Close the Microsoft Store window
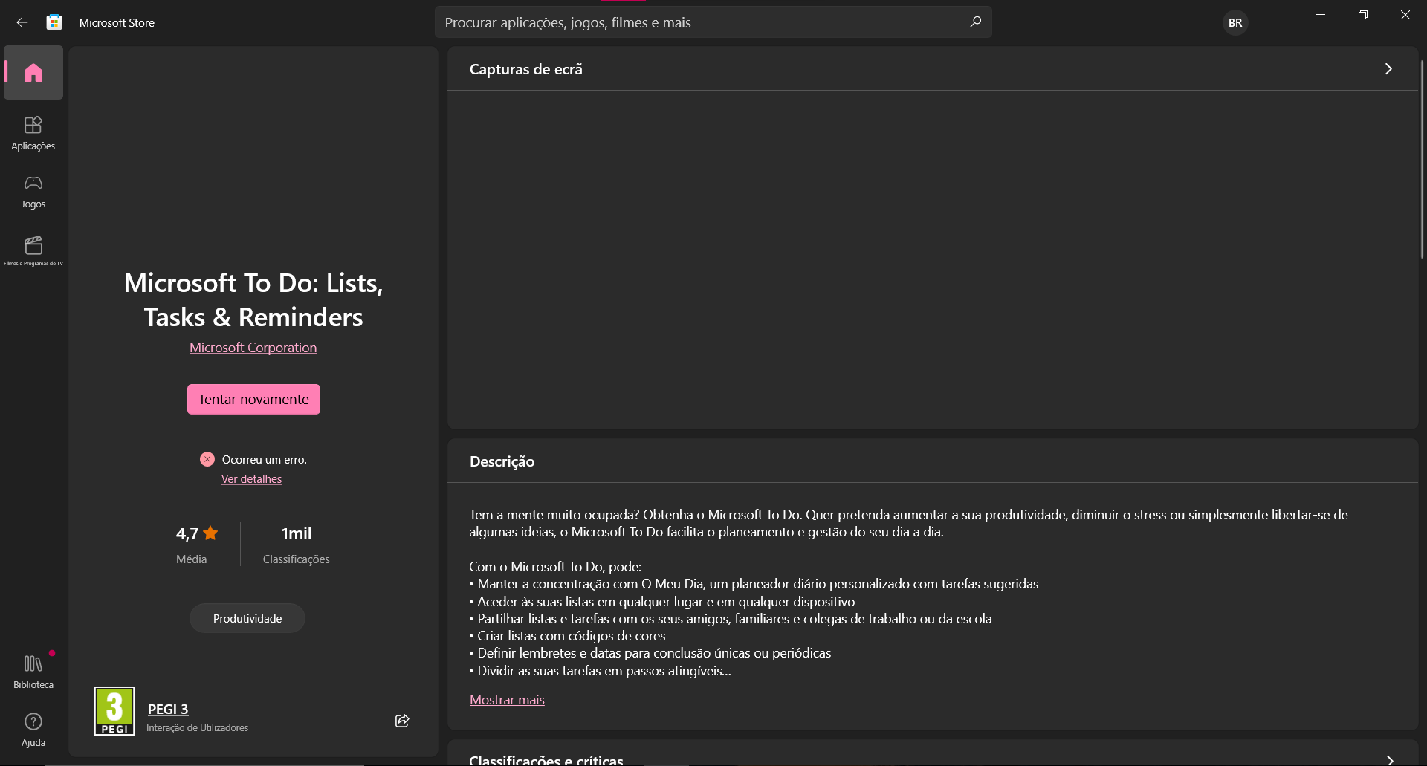1427x766 pixels. 1405,15
